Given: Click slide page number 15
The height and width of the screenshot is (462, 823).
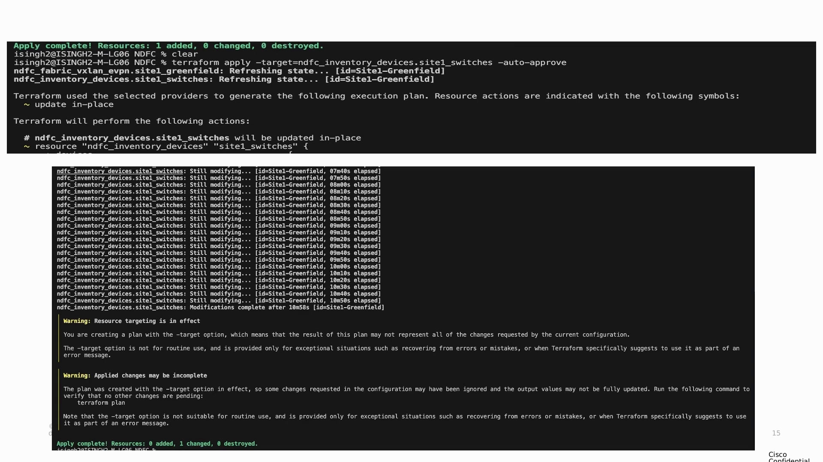Looking at the screenshot, I should point(776,433).
